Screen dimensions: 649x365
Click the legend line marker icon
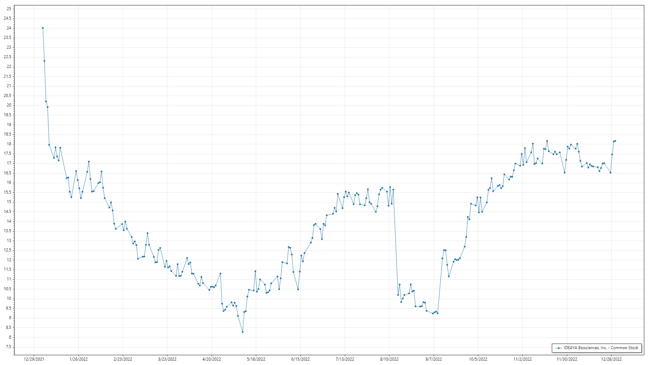point(558,348)
